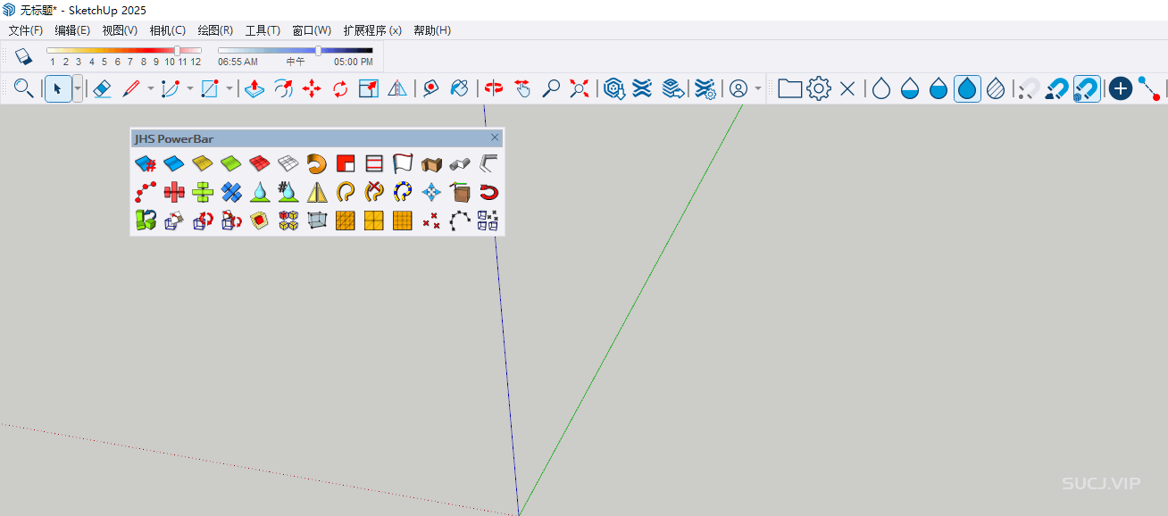This screenshot has width=1168, height=516.
Task: Click the blue four-way arrows icon in PowerBar
Action: (431, 192)
